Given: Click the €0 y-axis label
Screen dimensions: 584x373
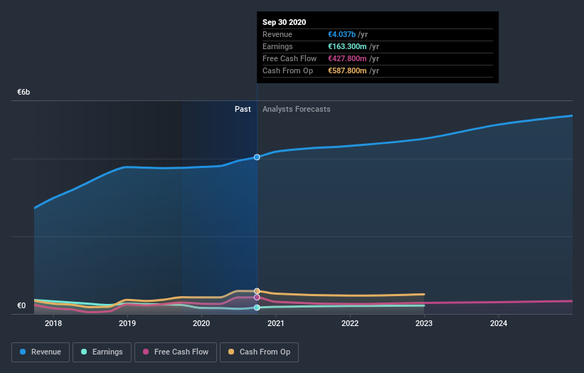Looking at the screenshot, I should click(x=21, y=305).
